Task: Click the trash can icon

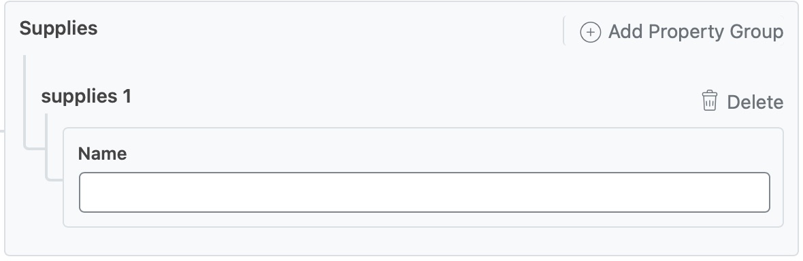Action: 709,101
